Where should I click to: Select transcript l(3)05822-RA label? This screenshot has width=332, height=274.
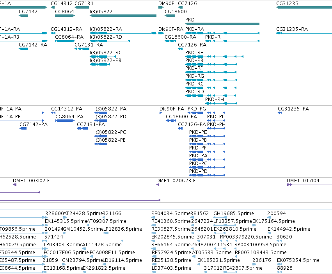coord(106,29)
